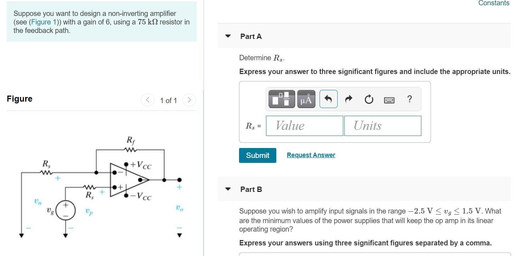The width and height of the screenshot is (515, 256).
Task: Open the equation editor help
Action: pos(409,99)
